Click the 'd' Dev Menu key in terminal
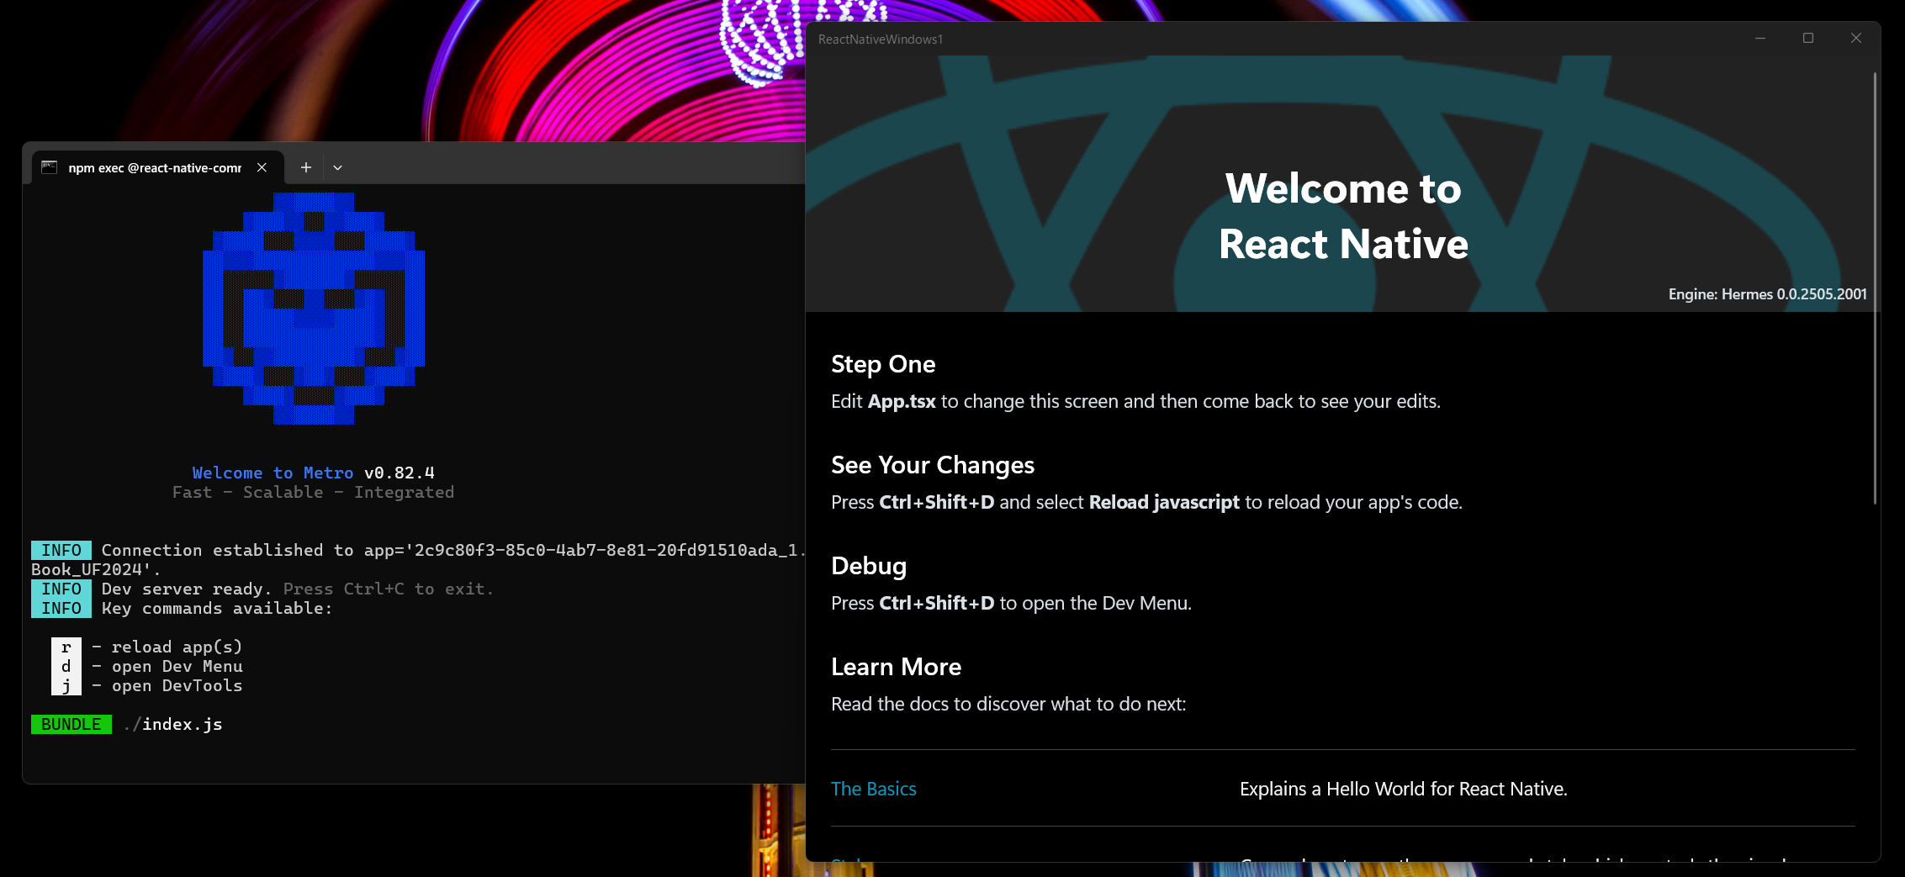Viewport: 1905px width, 877px height. pyautogui.click(x=66, y=667)
